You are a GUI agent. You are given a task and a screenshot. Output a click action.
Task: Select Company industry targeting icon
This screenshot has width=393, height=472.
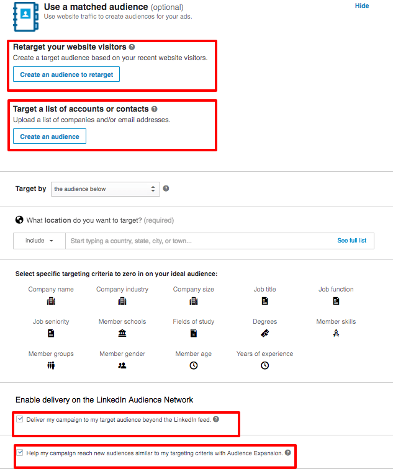coord(122,301)
